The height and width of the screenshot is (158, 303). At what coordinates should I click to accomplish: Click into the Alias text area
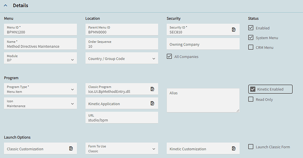tap(203, 100)
